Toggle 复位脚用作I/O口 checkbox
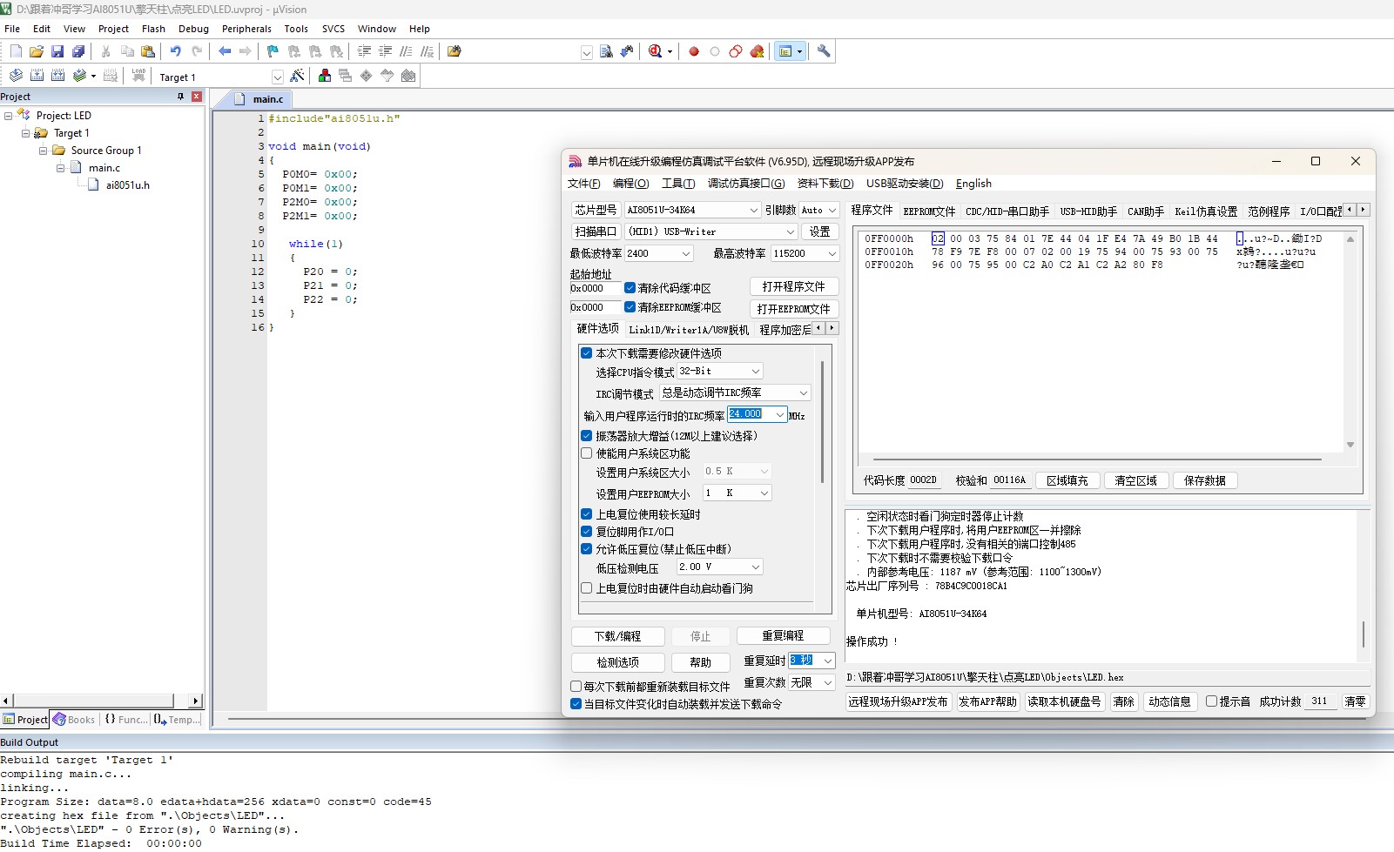 pos(587,532)
